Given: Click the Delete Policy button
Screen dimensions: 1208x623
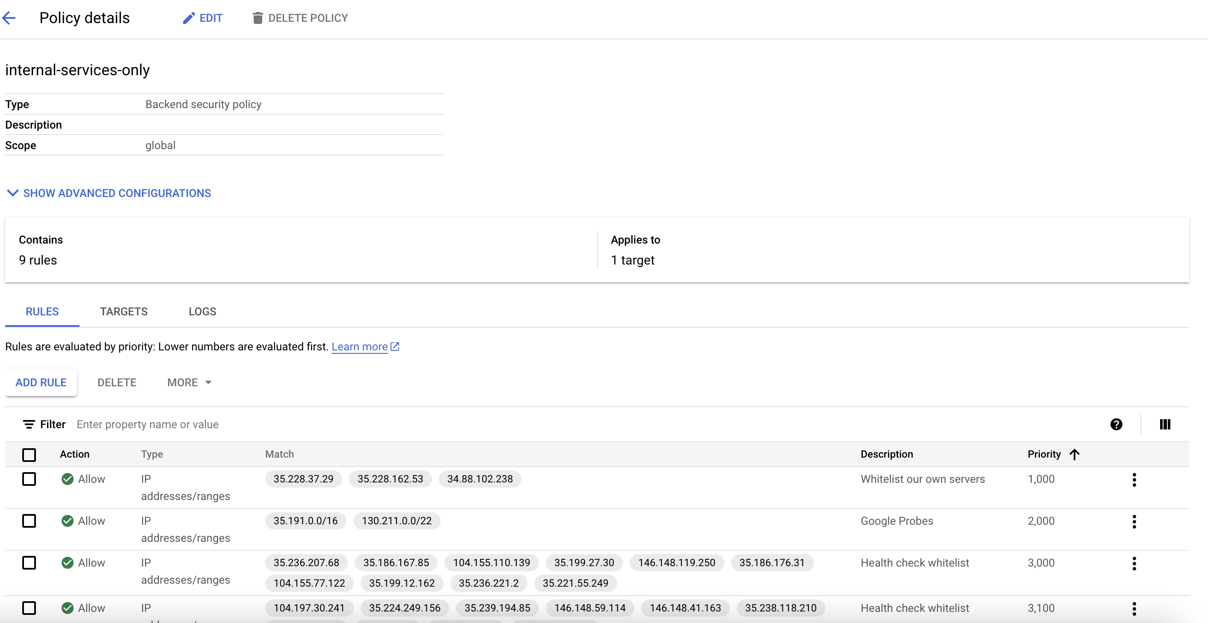Looking at the screenshot, I should (x=300, y=18).
